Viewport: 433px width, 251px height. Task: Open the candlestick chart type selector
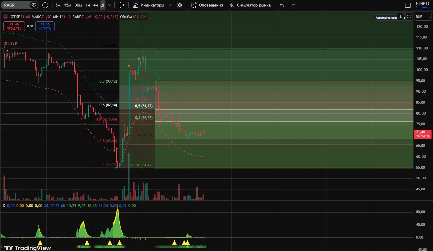(x=122, y=5)
